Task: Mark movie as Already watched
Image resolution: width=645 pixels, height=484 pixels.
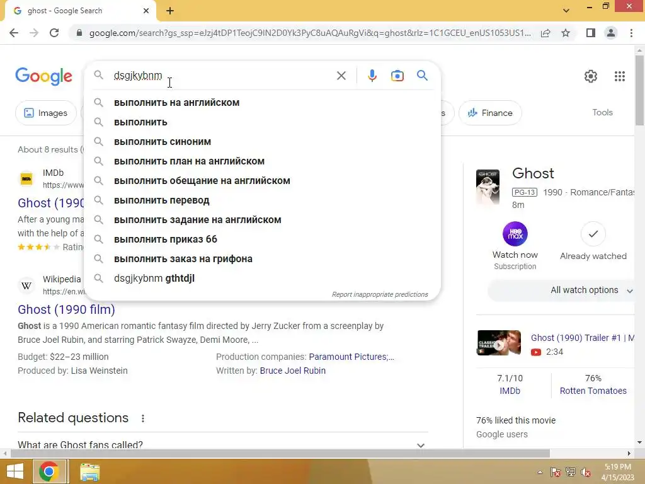Action: (x=593, y=234)
